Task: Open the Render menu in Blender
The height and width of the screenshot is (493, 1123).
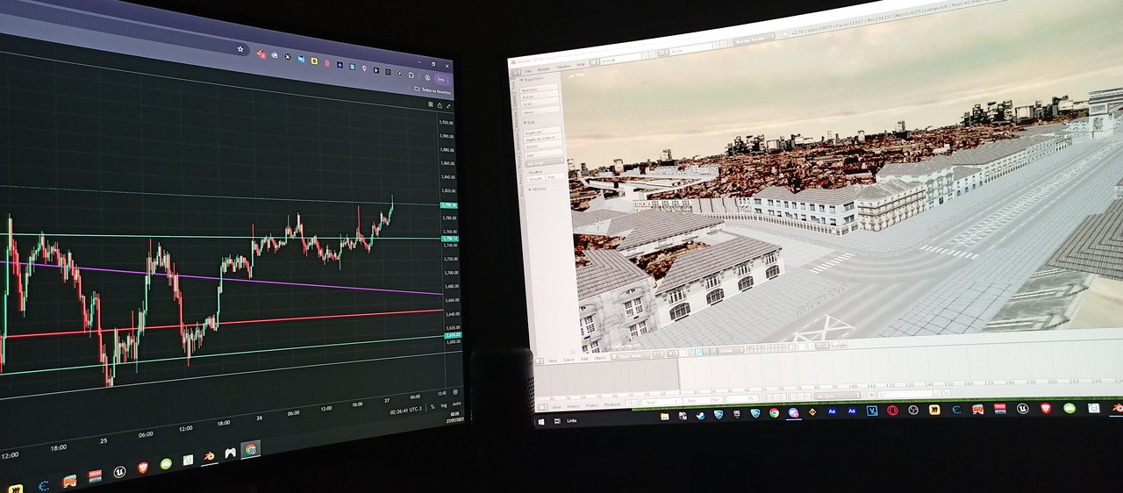Action: [543, 69]
